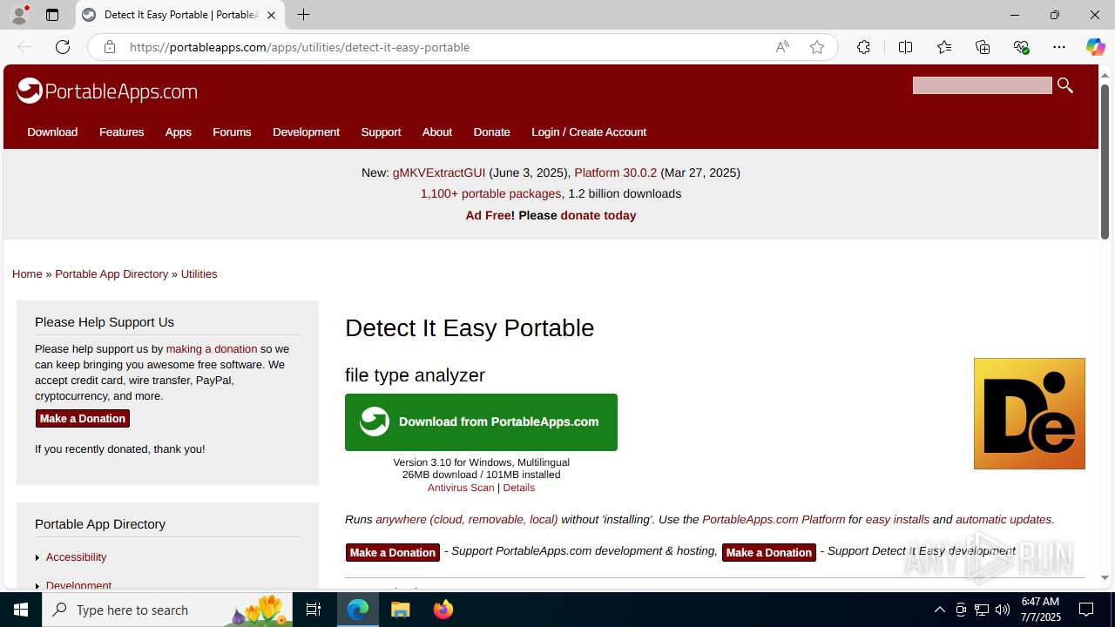Screen dimensions: 1115x627
Task: Click anywhere (cloud, removable, local) link
Action: (x=466, y=519)
